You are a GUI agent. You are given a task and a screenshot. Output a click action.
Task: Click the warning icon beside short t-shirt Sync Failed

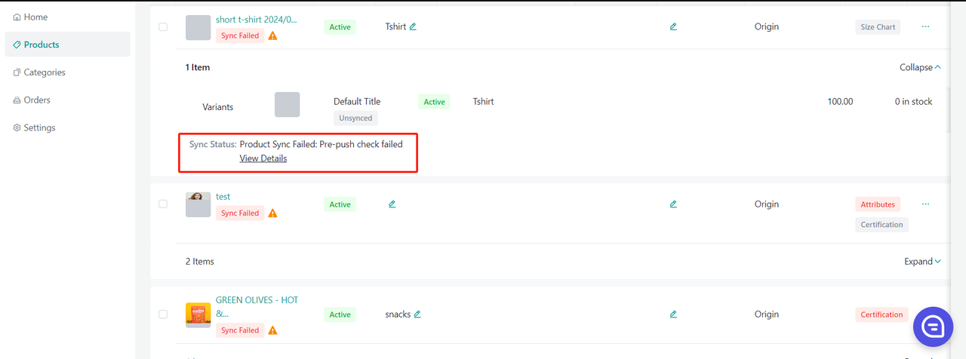tap(272, 36)
